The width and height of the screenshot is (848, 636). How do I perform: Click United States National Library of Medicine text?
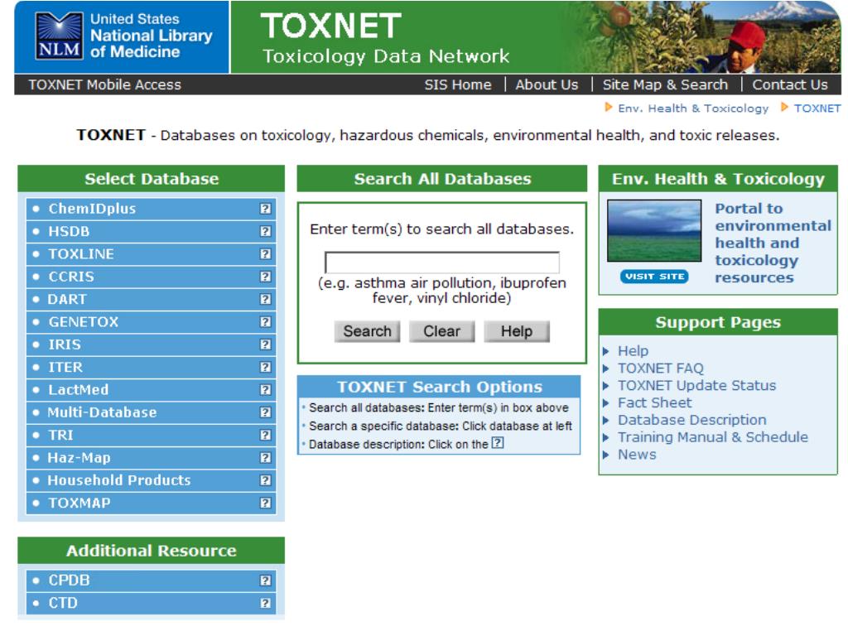coord(152,36)
